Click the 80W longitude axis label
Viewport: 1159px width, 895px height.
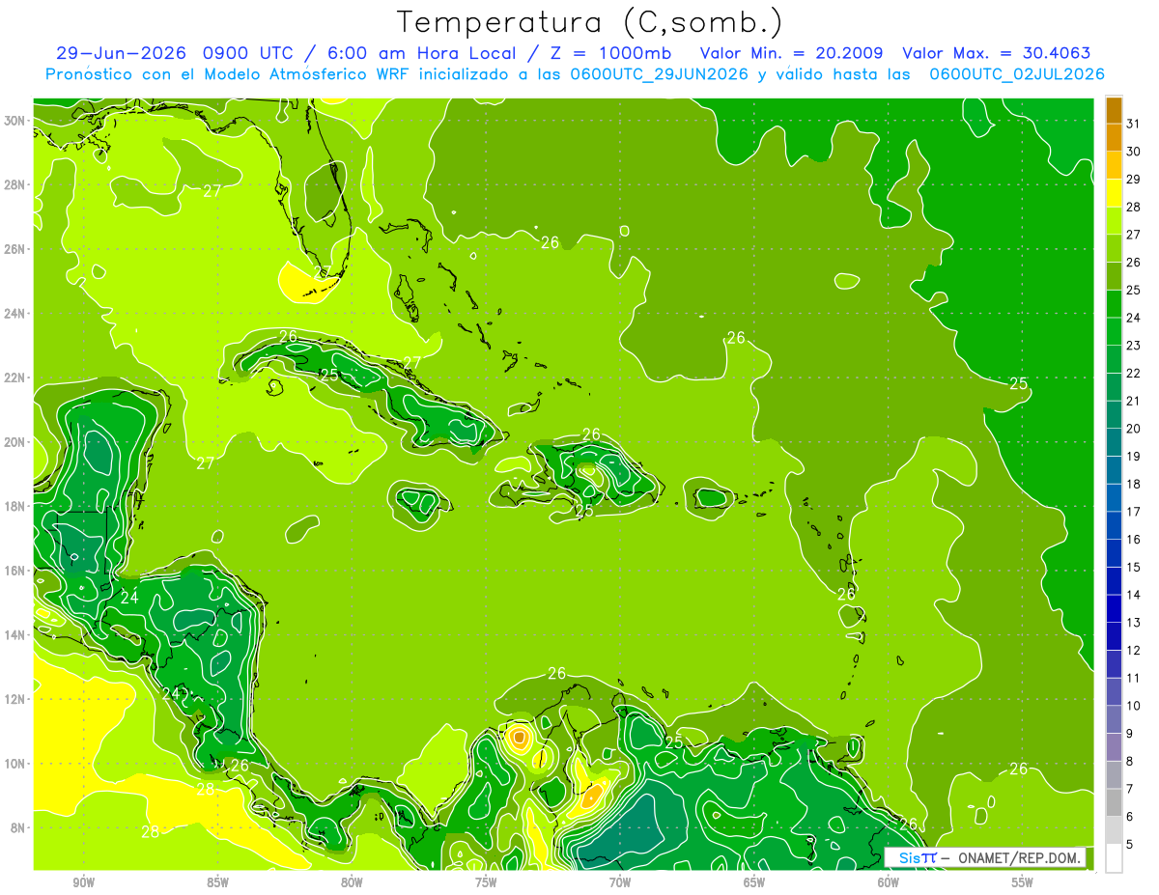pos(353,882)
